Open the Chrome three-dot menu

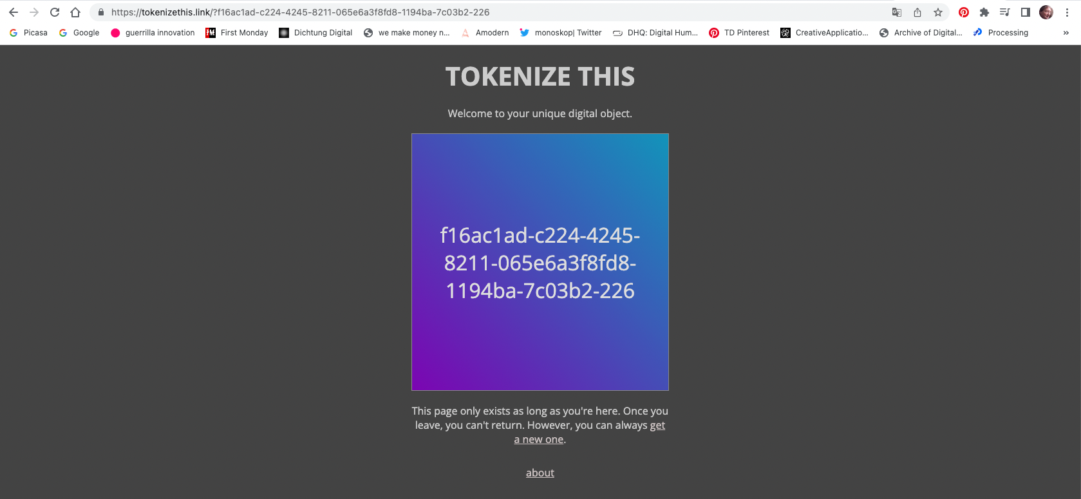(x=1067, y=12)
